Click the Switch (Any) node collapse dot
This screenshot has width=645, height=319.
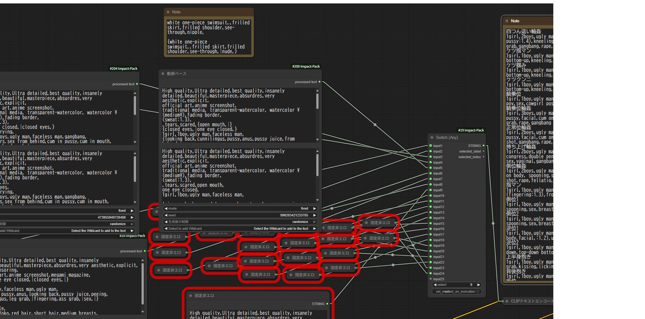click(x=432, y=138)
